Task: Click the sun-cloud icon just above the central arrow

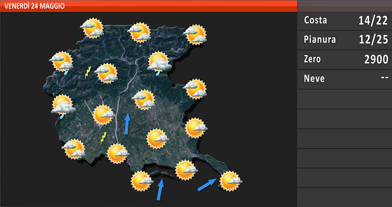Action: 143,100
